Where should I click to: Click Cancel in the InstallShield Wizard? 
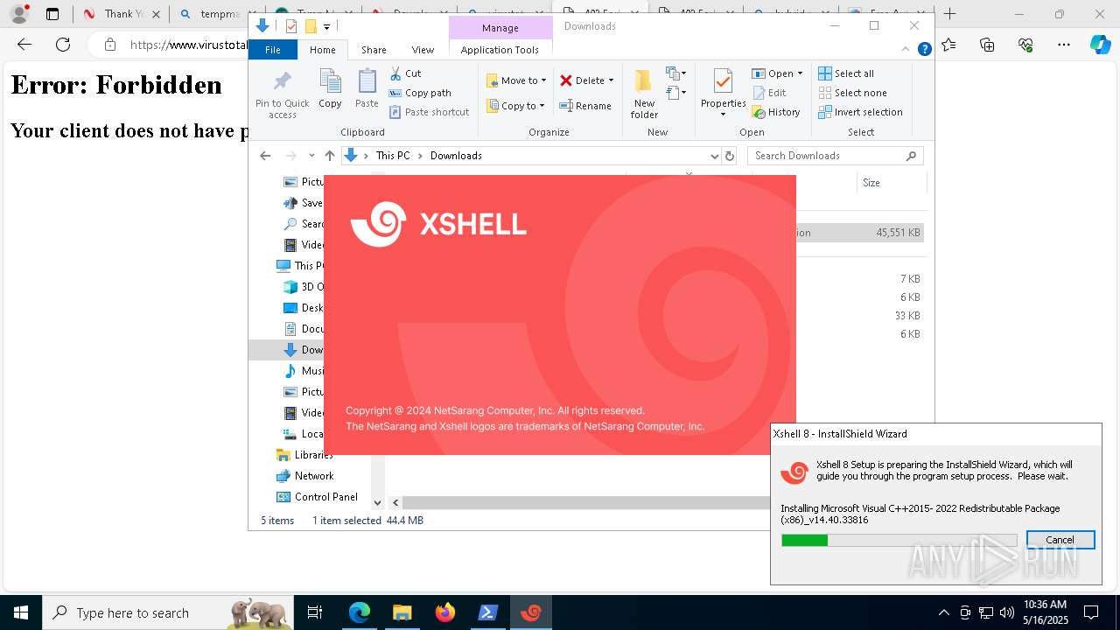coord(1060,540)
